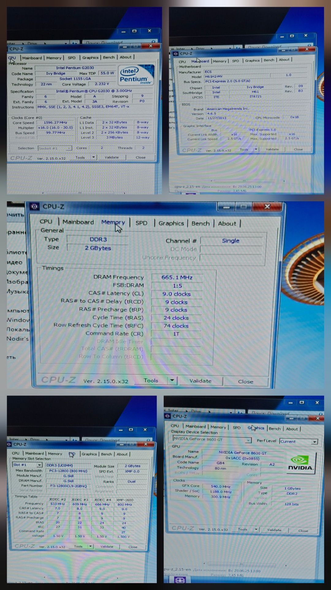
Task: Select the part number F3-12800CL9-2GBNQ
Action: click(69, 486)
